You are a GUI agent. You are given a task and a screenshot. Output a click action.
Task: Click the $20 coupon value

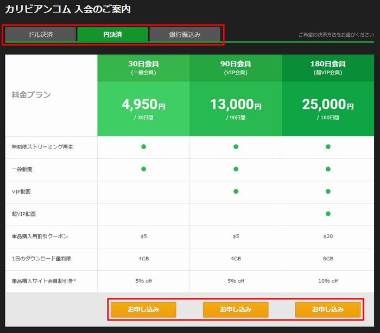tap(328, 236)
